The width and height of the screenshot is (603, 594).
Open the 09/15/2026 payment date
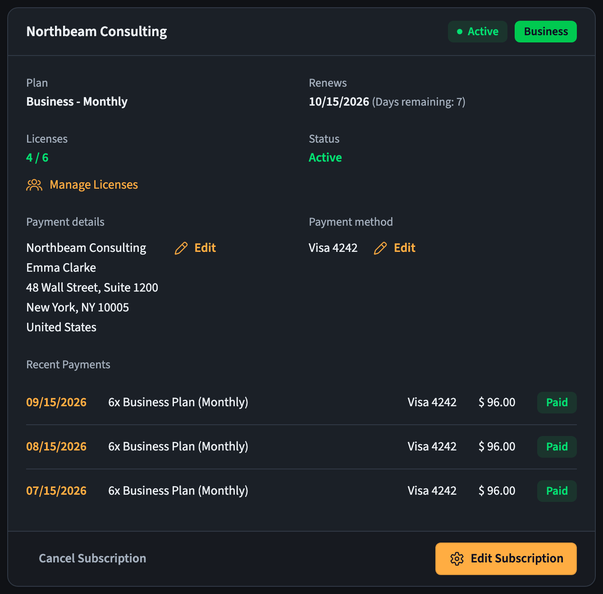tap(56, 402)
